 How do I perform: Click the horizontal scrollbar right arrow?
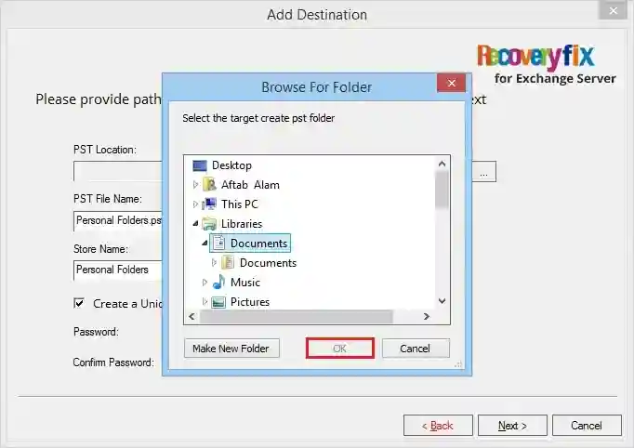tap(426, 317)
